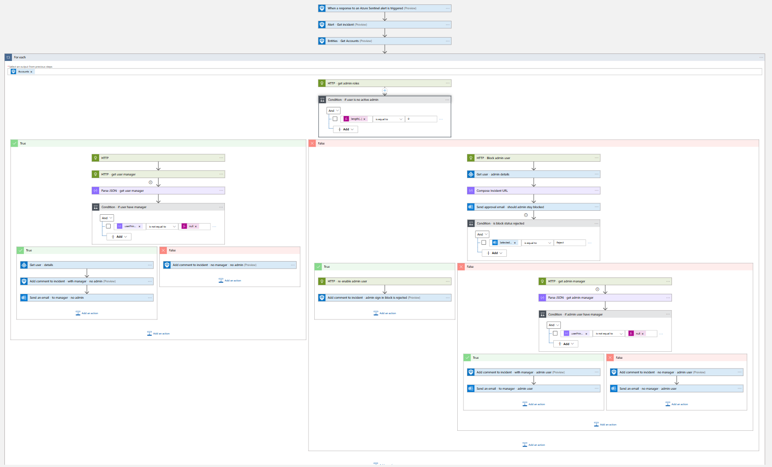Click the Azure Sentinel trigger step icon
This screenshot has height=467, width=772.
pyautogui.click(x=322, y=8)
